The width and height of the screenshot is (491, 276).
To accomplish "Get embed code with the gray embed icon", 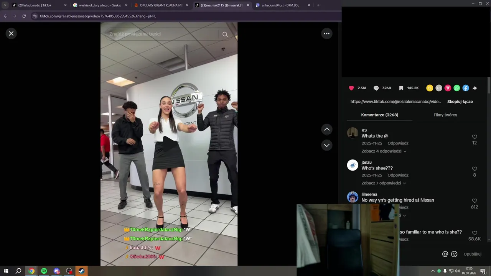I will [x=439, y=88].
